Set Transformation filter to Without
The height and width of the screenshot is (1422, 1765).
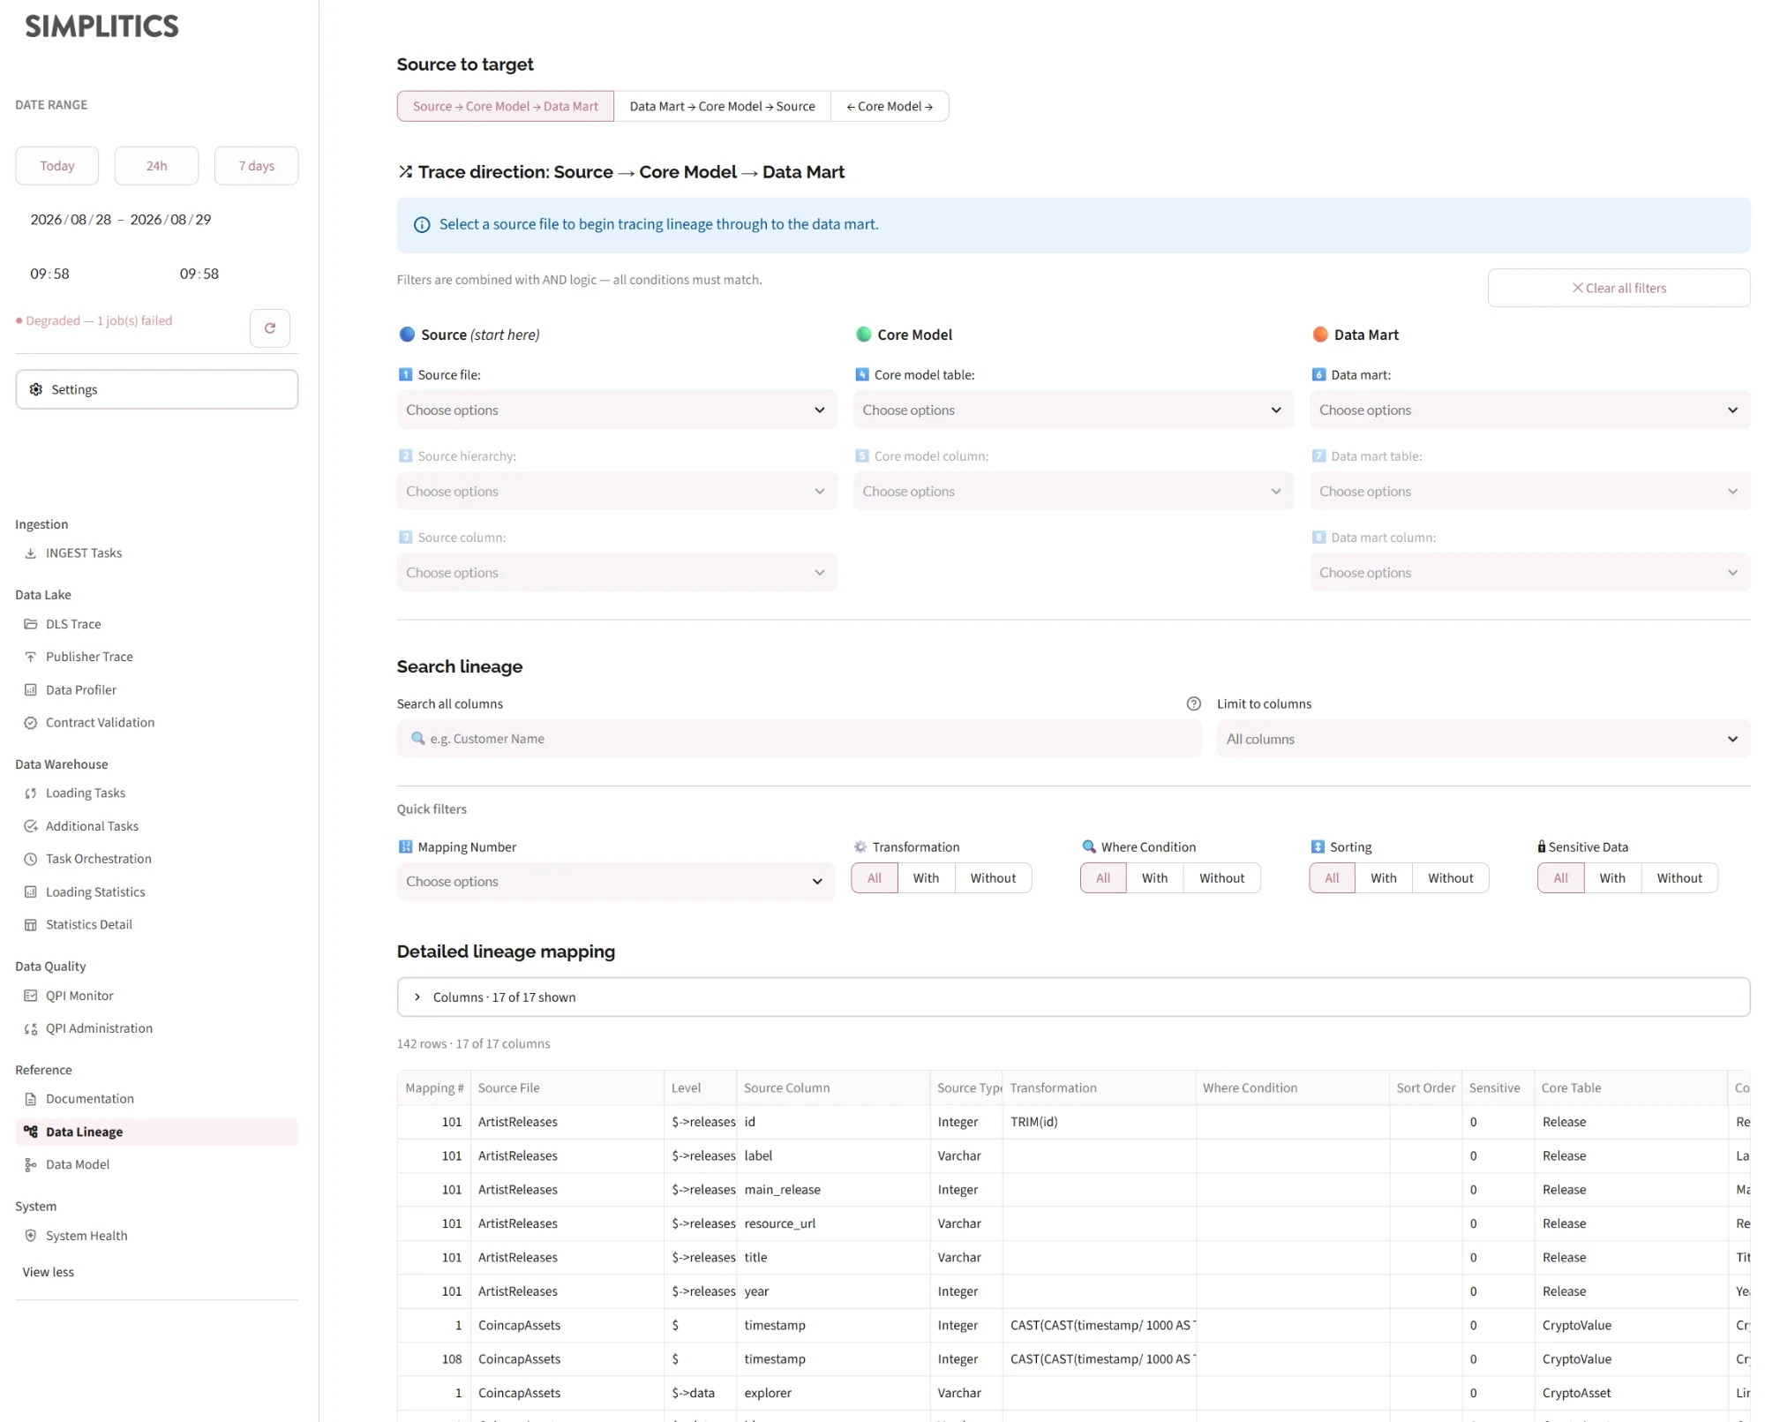tap(993, 878)
